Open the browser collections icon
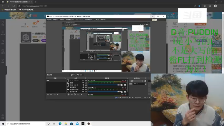The image size is (224, 126). tap(210, 6)
